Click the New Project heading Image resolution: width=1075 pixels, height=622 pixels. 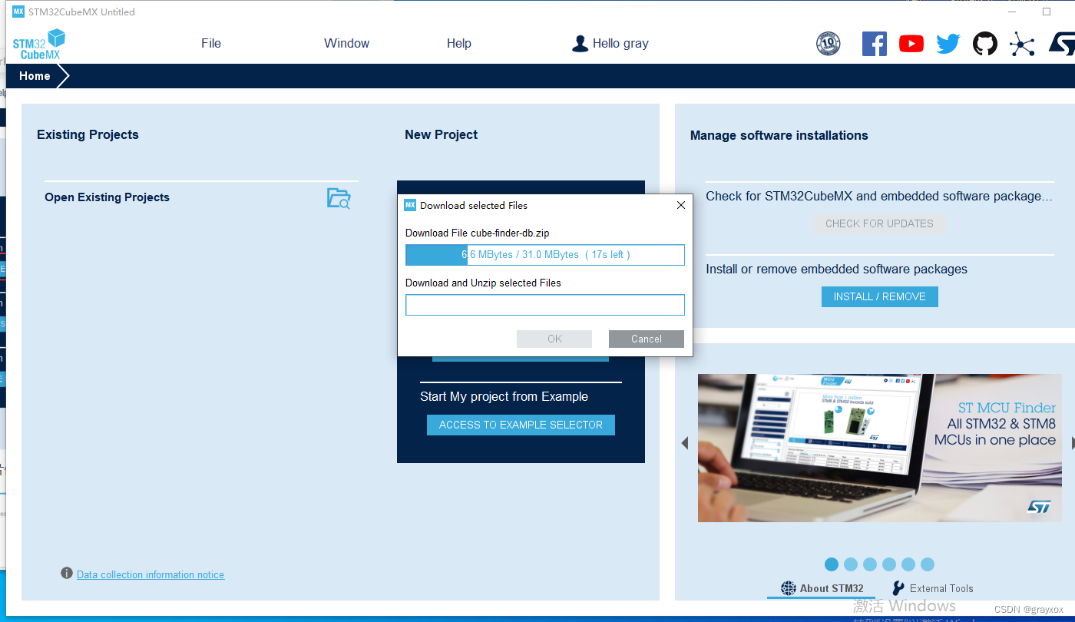click(441, 134)
